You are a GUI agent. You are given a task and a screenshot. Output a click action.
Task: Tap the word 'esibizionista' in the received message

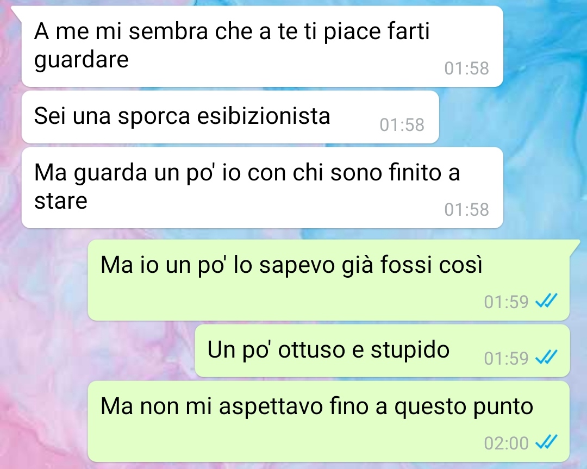tap(264, 116)
